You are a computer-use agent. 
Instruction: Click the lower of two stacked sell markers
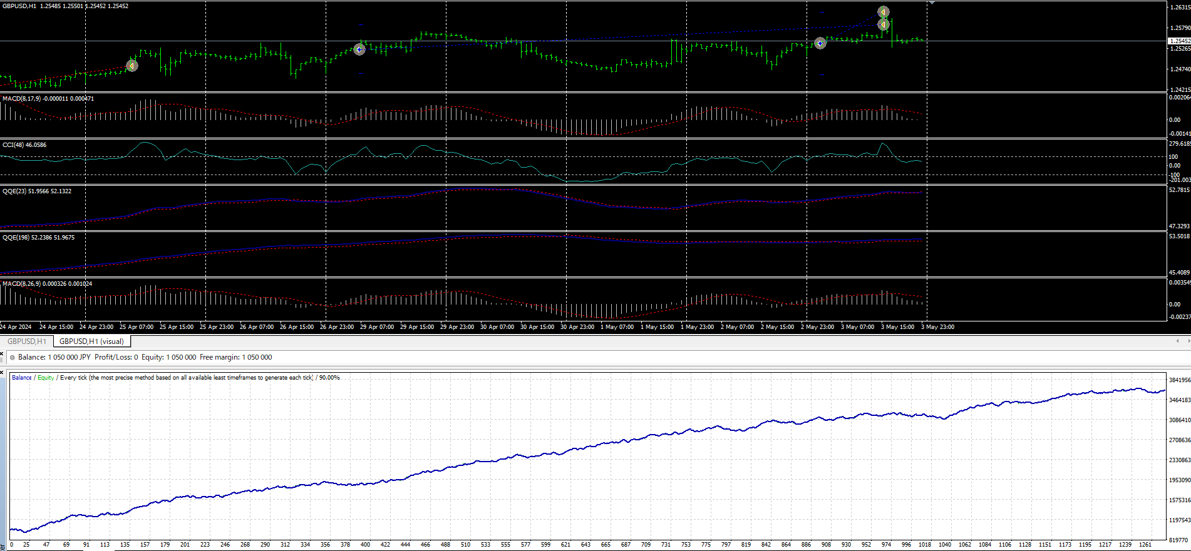point(884,25)
